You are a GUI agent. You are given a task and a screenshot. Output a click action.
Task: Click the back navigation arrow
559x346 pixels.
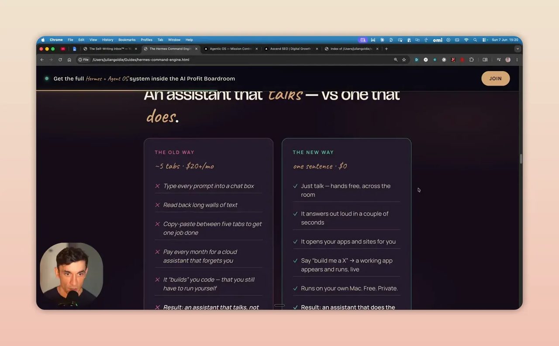42,59
